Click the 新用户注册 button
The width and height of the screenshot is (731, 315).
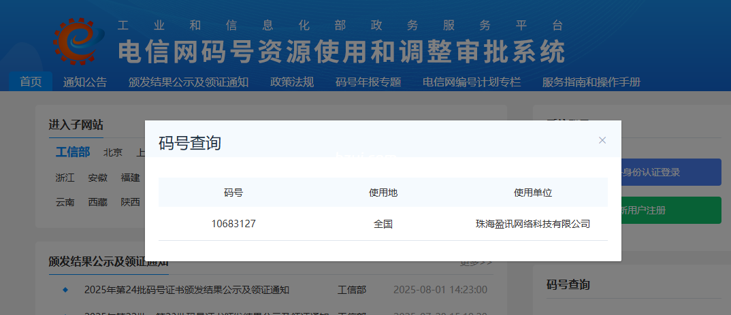coord(671,210)
